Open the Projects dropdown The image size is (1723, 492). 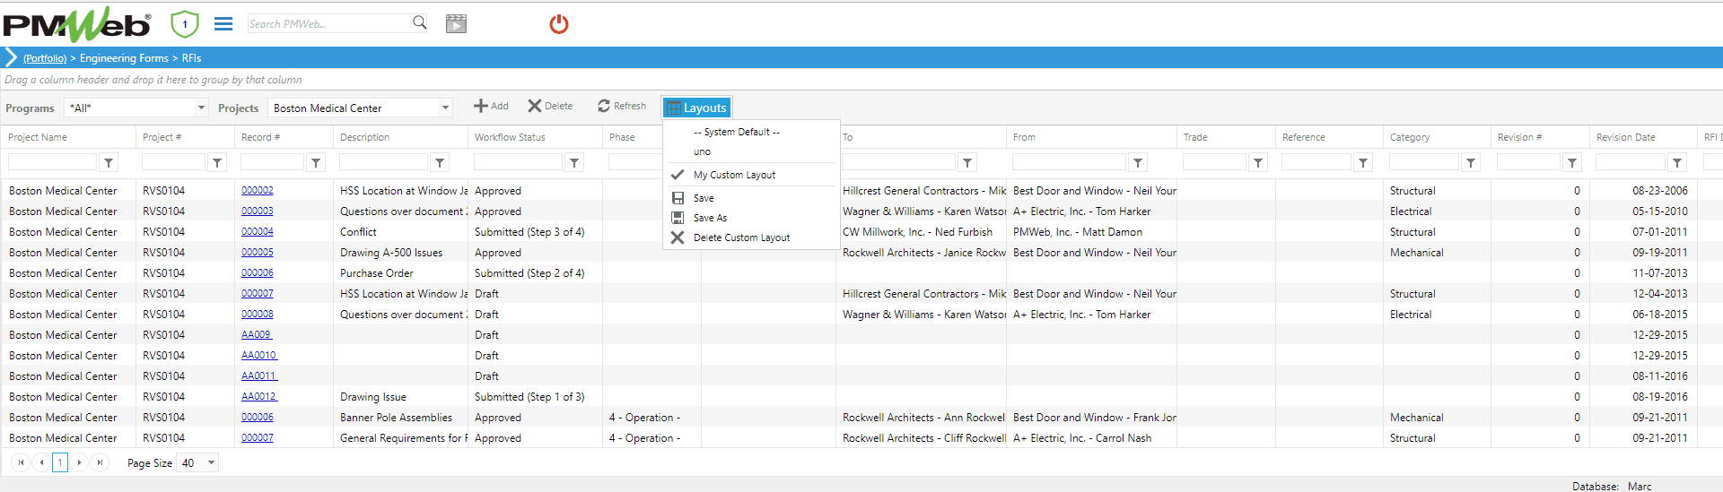tap(445, 108)
